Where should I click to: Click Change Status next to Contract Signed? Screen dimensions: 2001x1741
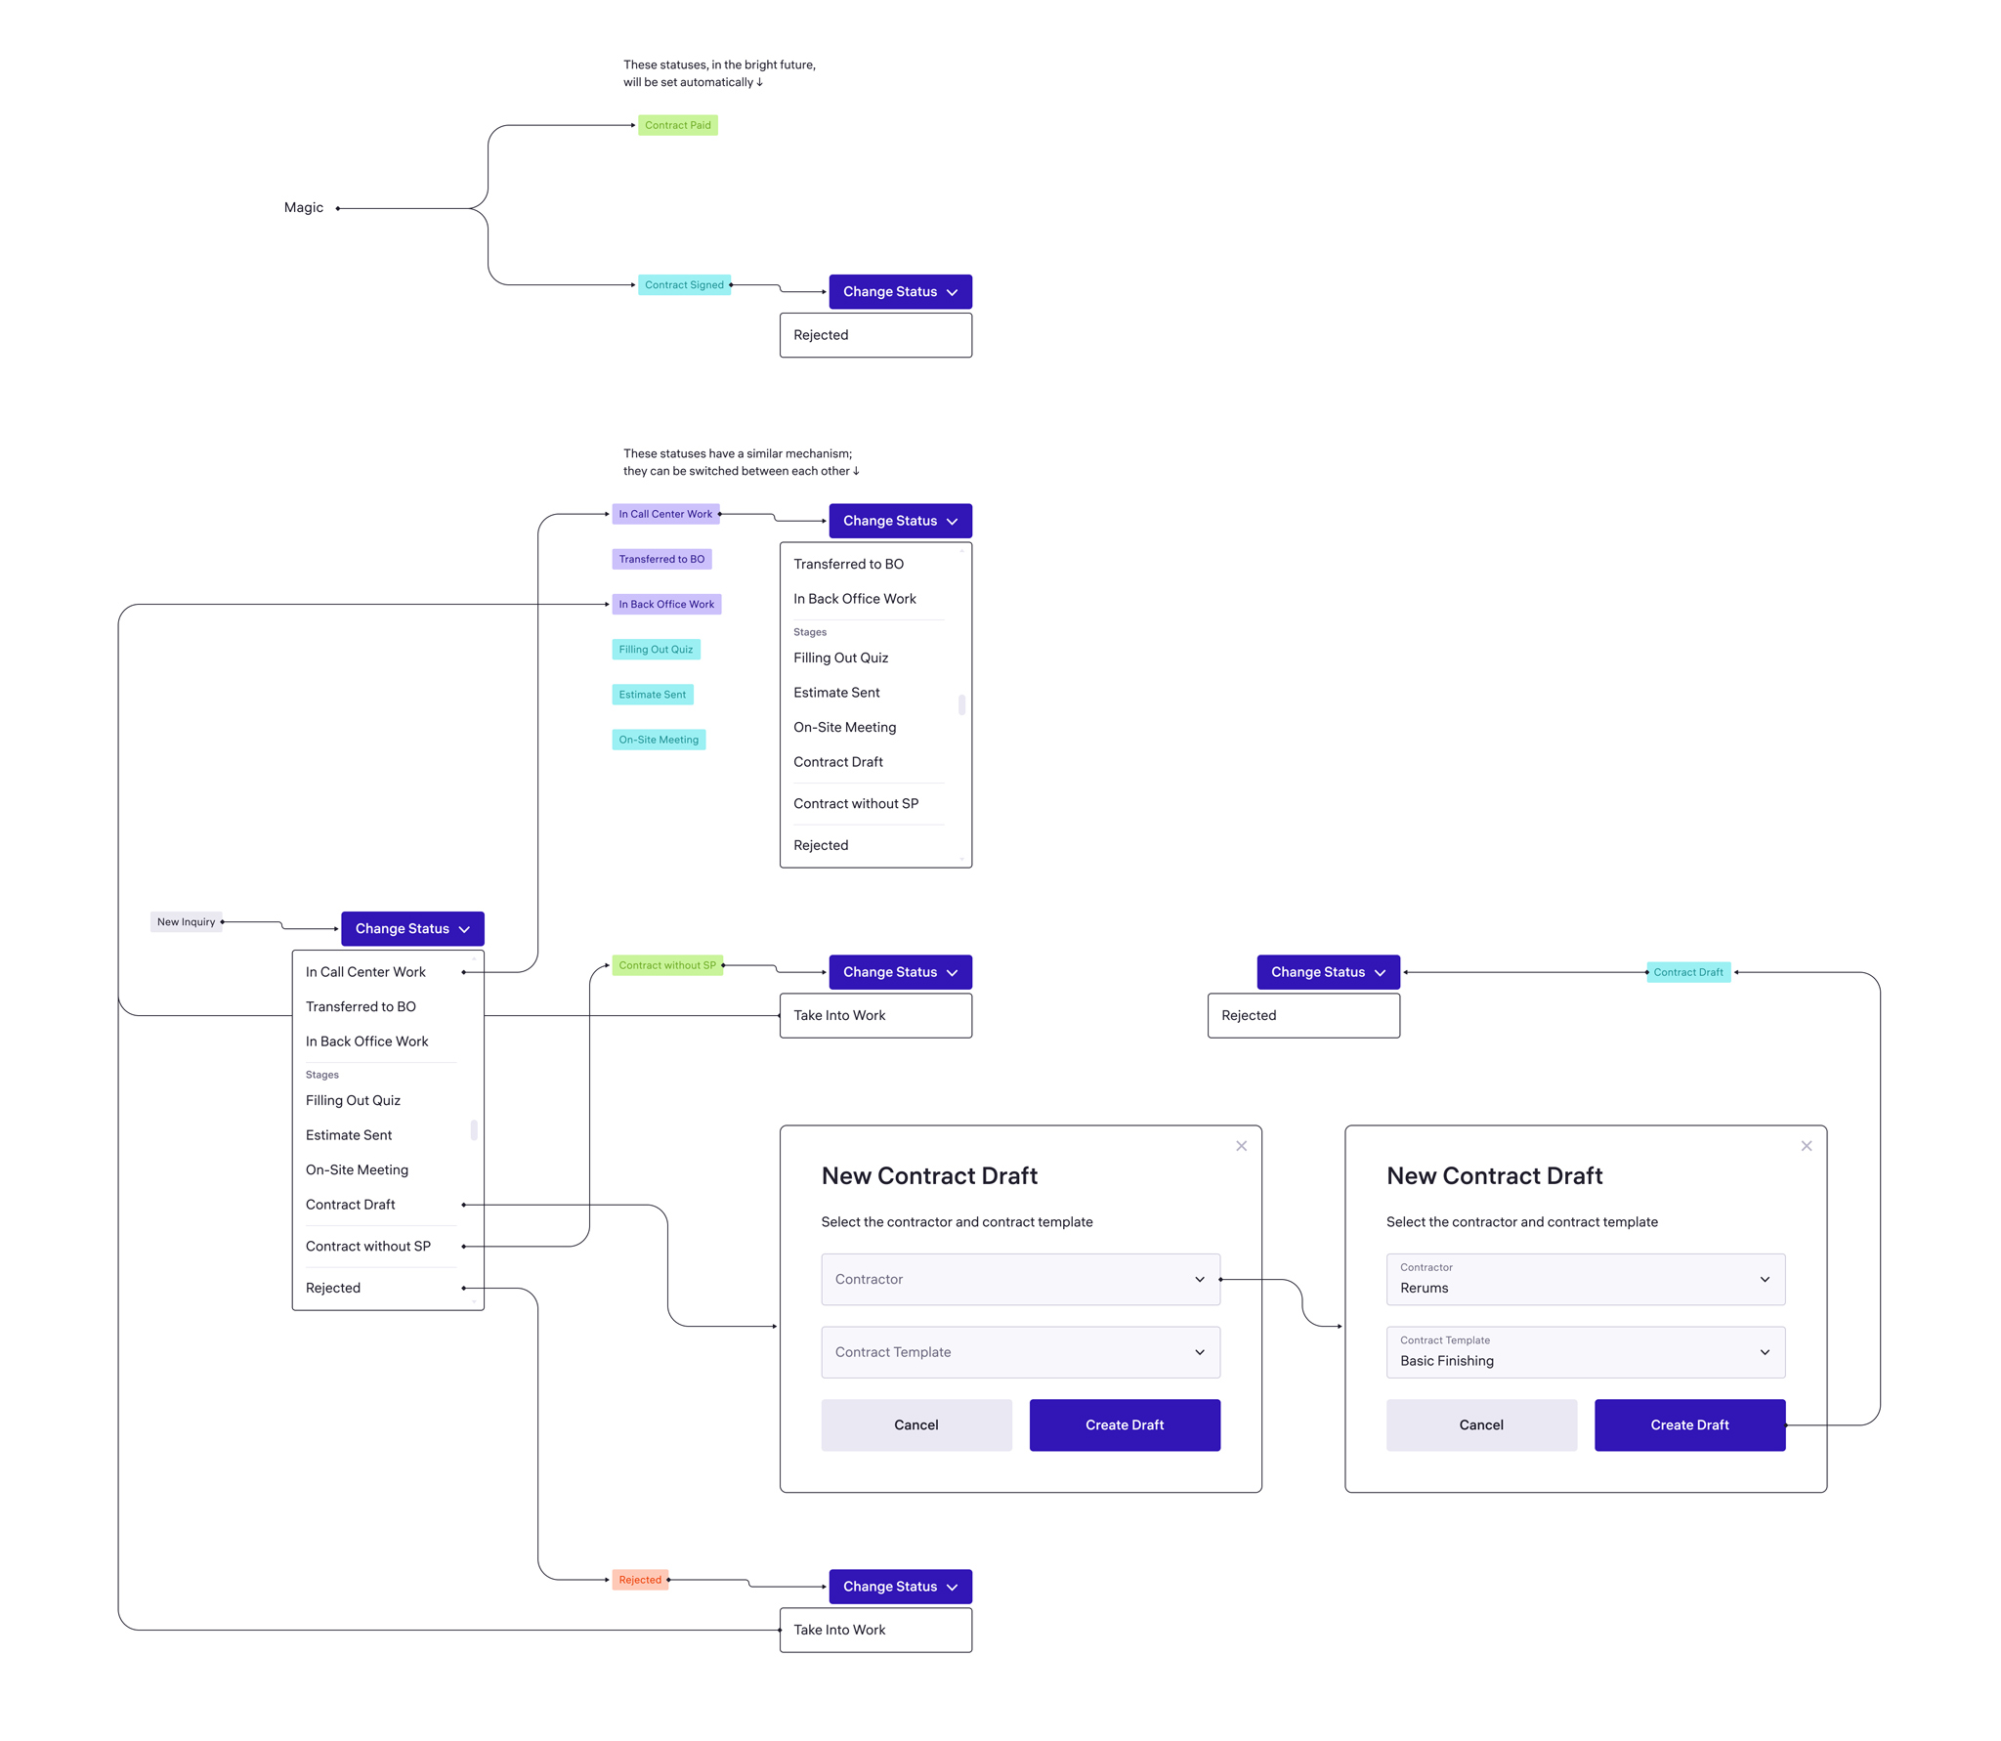pos(900,292)
